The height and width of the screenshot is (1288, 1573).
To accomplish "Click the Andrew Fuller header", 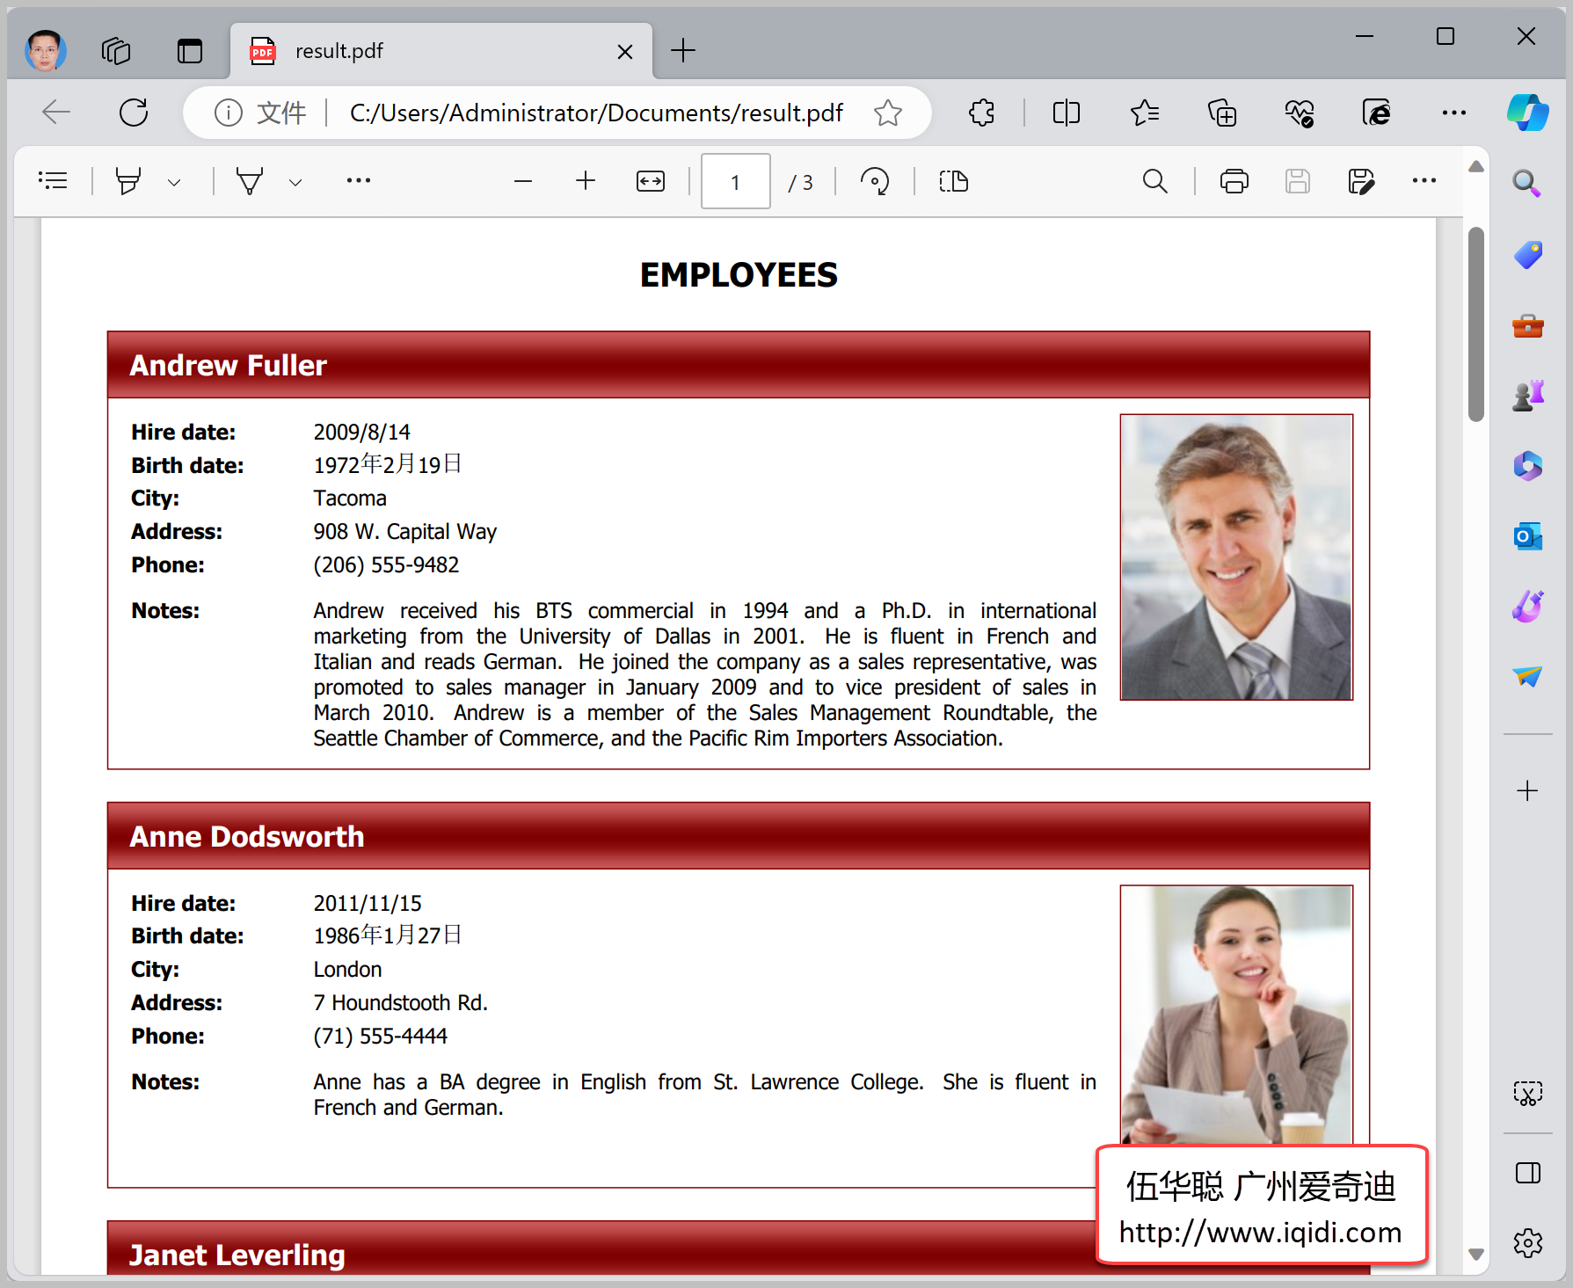I will pyautogui.click(x=739, y=365).
